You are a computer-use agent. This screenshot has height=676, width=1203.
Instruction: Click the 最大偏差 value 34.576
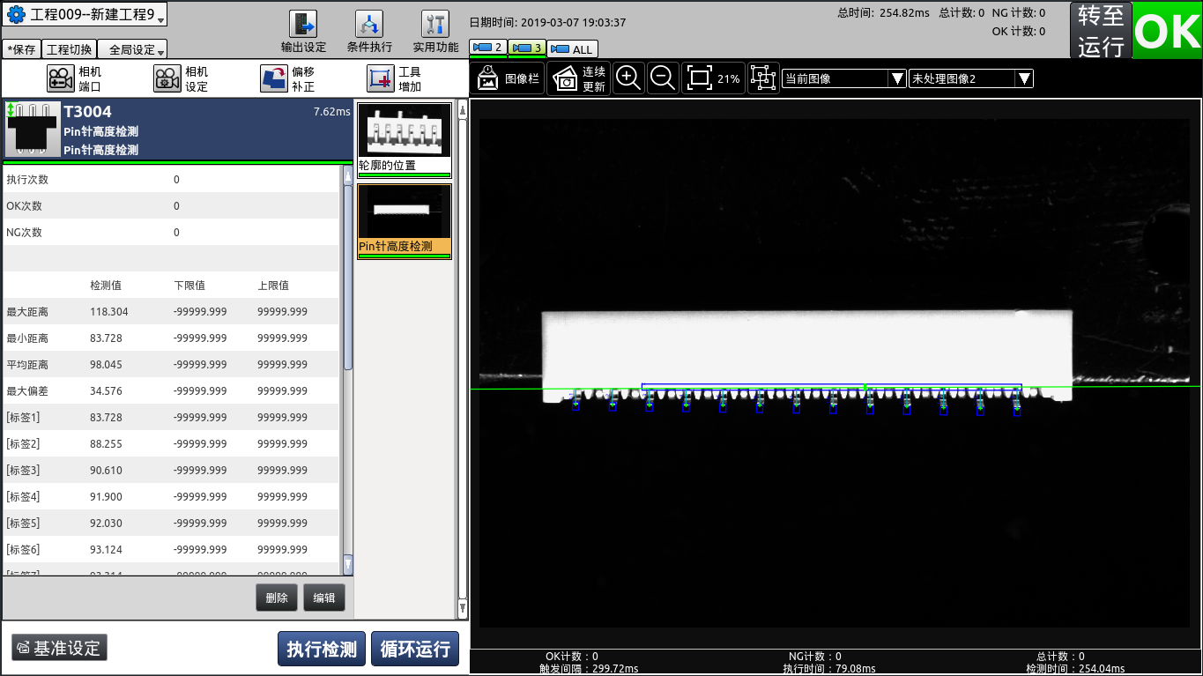107,391
